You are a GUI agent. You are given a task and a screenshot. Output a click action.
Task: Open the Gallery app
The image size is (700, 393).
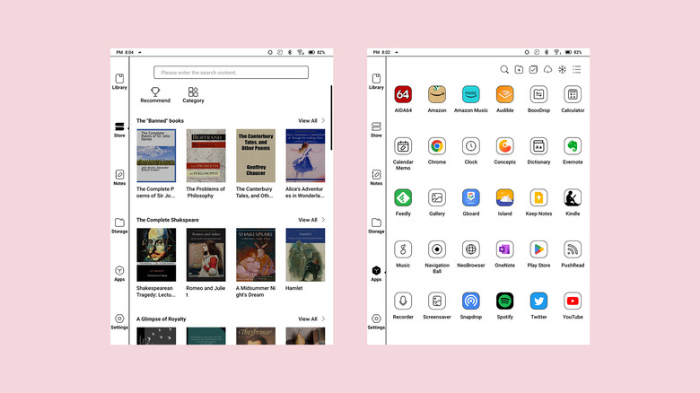tap(437, 197)
